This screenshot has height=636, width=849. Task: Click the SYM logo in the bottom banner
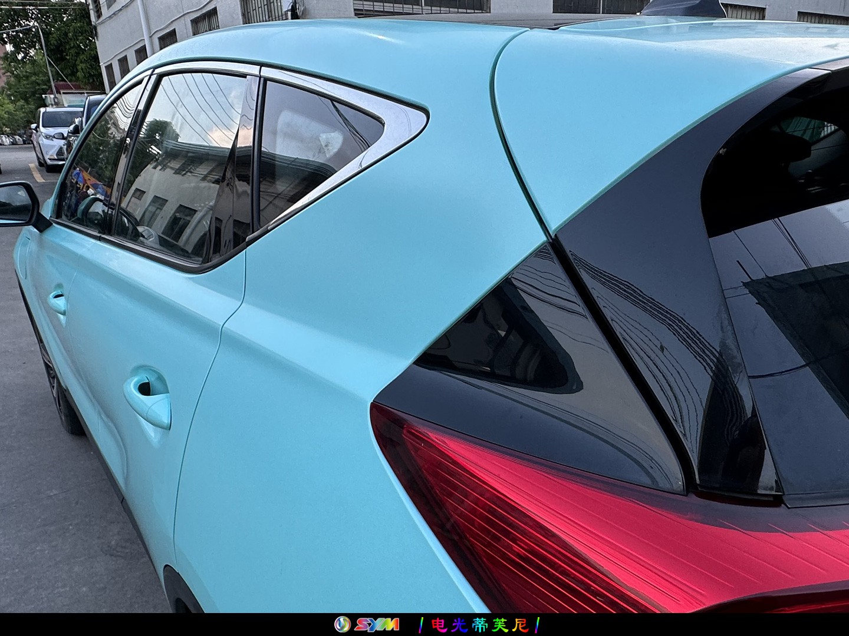pos(367,624)
